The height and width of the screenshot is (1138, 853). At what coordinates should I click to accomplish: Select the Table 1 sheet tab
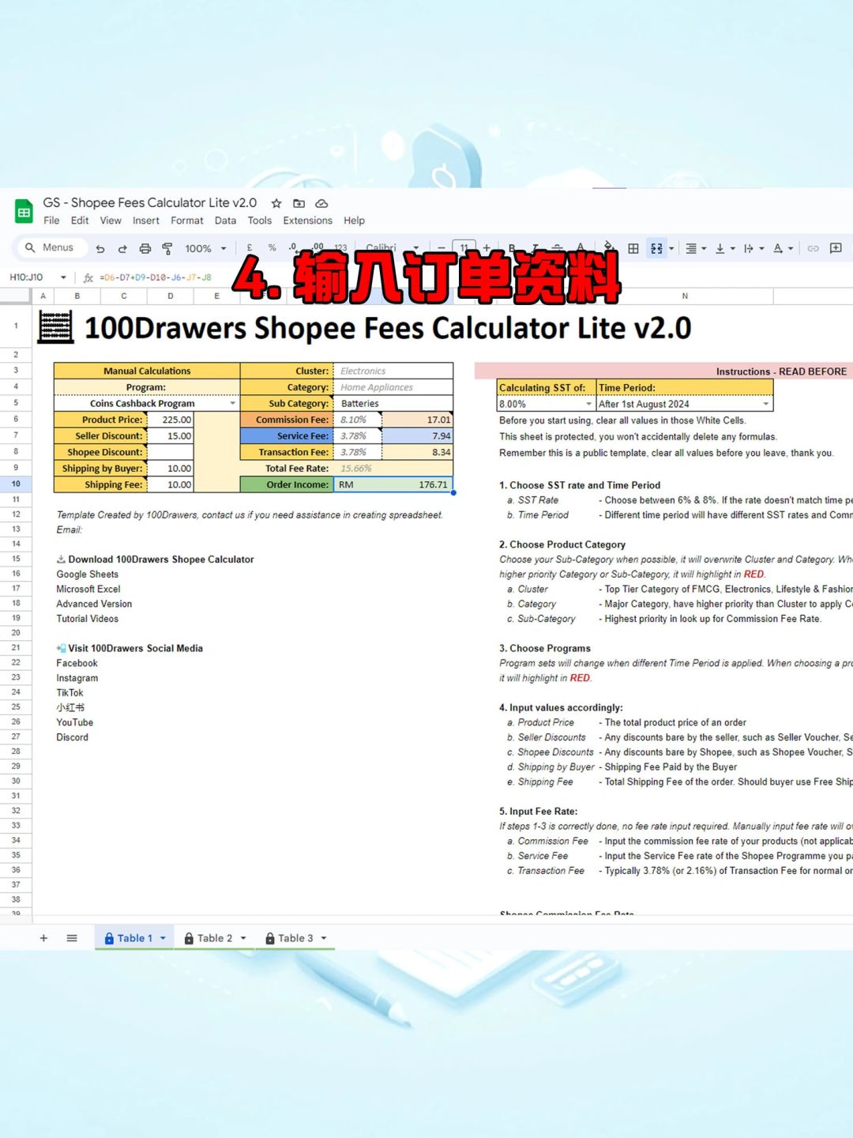pos(134,938)
